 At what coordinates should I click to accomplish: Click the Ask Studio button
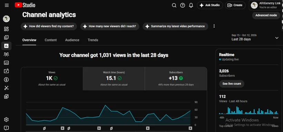(210, 5)
